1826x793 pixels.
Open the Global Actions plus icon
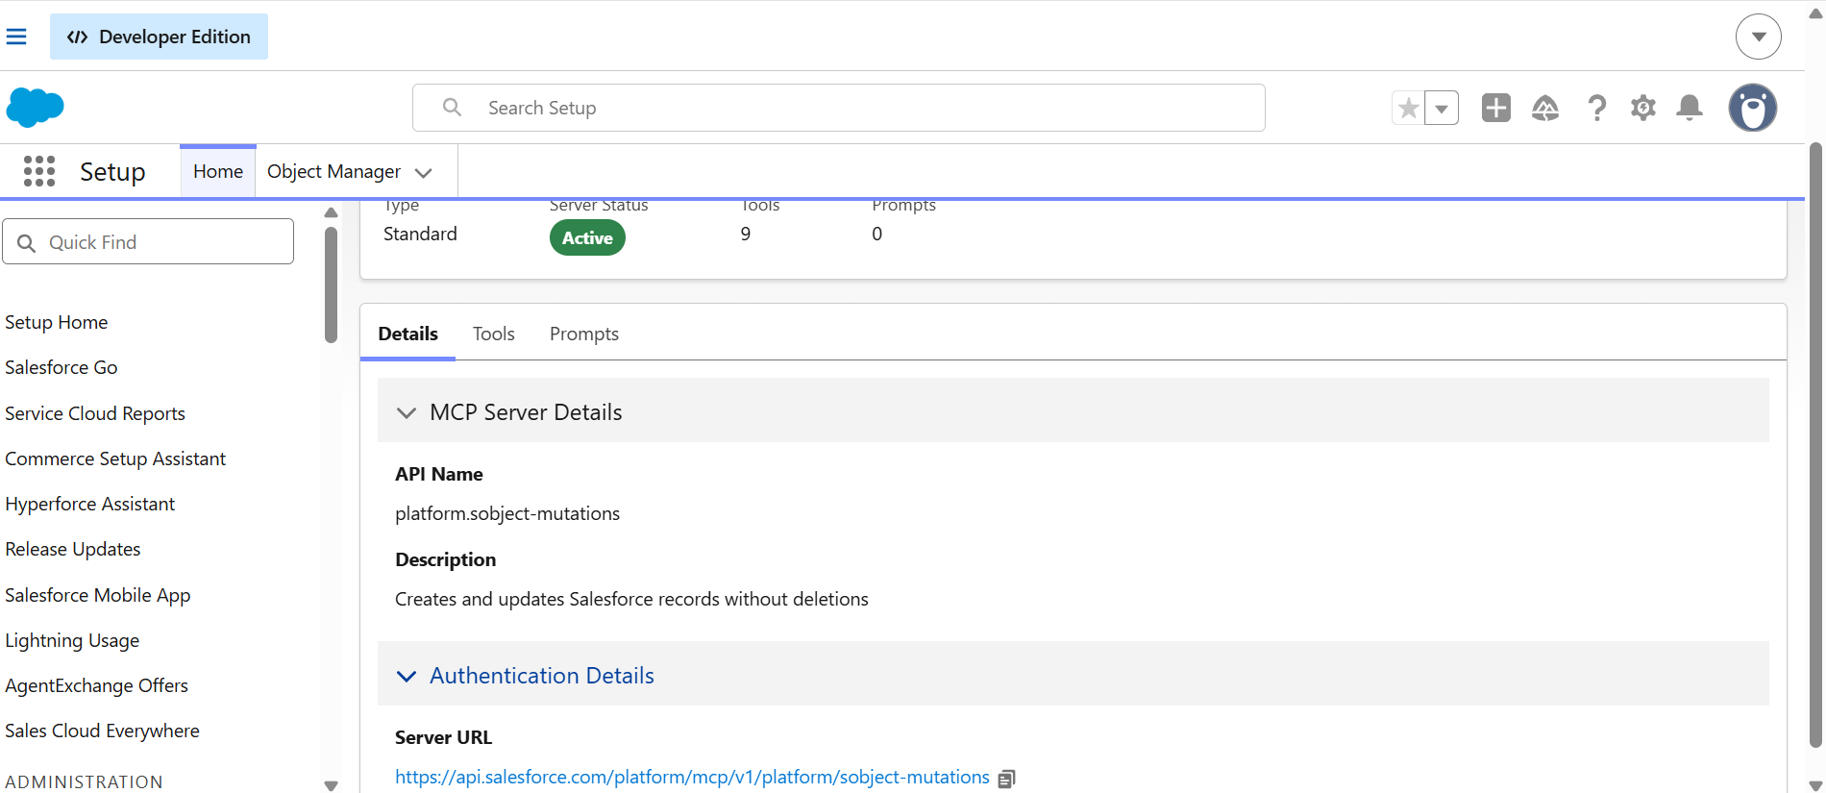(x=1496, y=108)
